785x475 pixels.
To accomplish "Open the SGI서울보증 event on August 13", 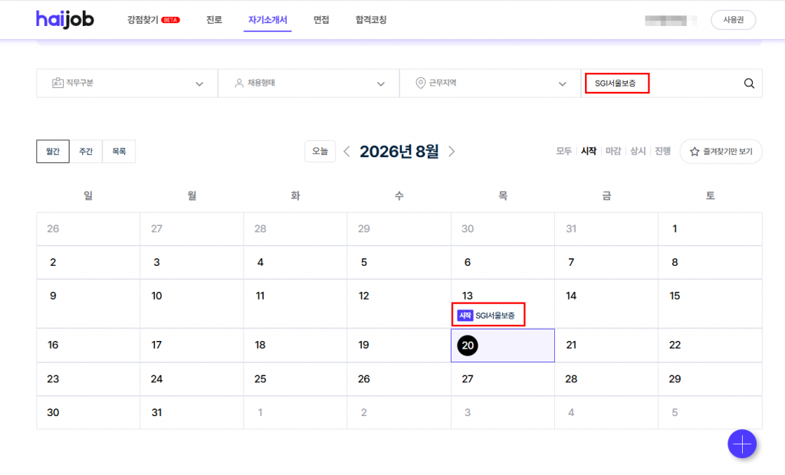I will click(x=487, y=316).
